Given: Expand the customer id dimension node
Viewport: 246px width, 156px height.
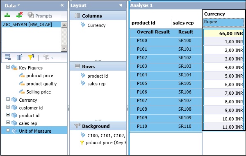Looking at the screenshot, I should [8, 107].
